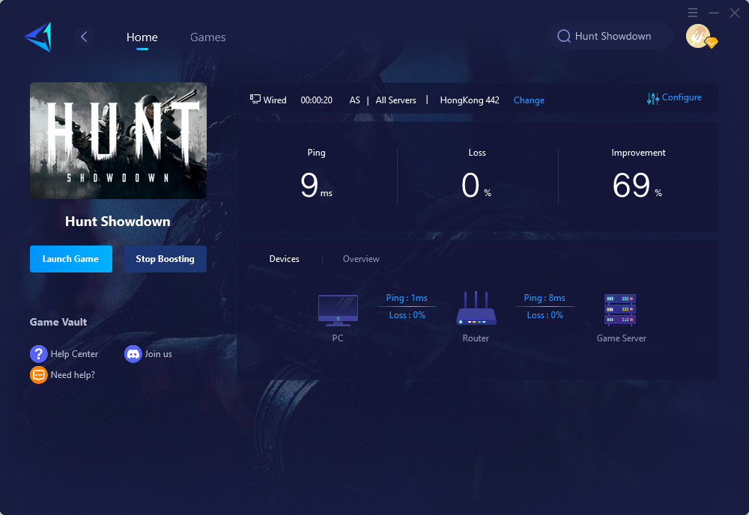This screenshot has height=515, width=749.
Task: Go back using the left chevron arrow
Action: coord(84,37)
